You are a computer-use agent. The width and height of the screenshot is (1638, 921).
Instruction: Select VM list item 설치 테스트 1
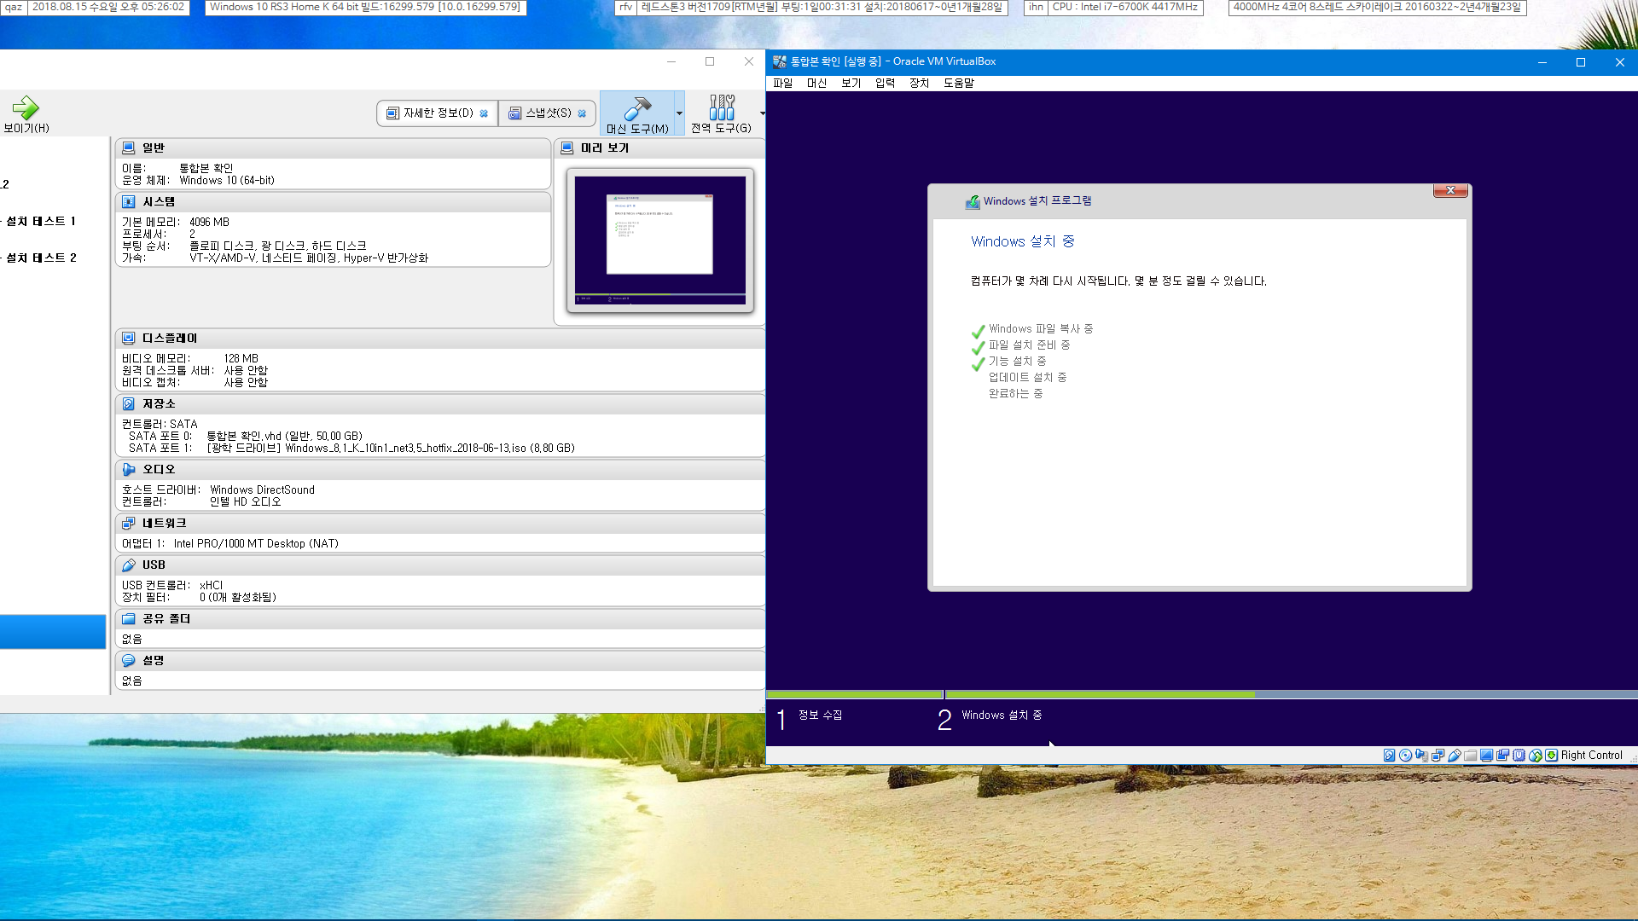41,221
